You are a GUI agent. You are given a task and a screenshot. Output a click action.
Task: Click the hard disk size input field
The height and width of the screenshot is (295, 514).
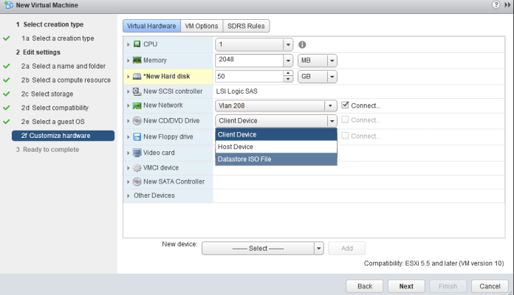[249, 76]
